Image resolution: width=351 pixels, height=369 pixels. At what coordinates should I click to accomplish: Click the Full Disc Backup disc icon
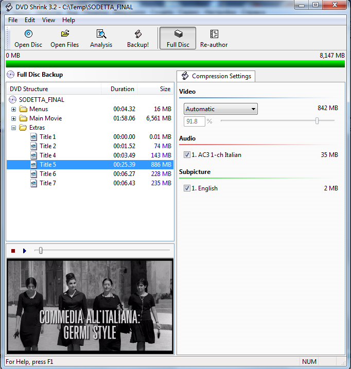point(11,75)
